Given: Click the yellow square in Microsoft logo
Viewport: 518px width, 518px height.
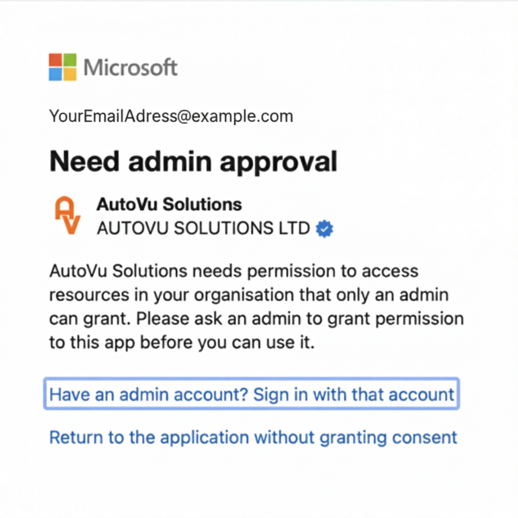Looking at the screenshot, I should 70,74.
